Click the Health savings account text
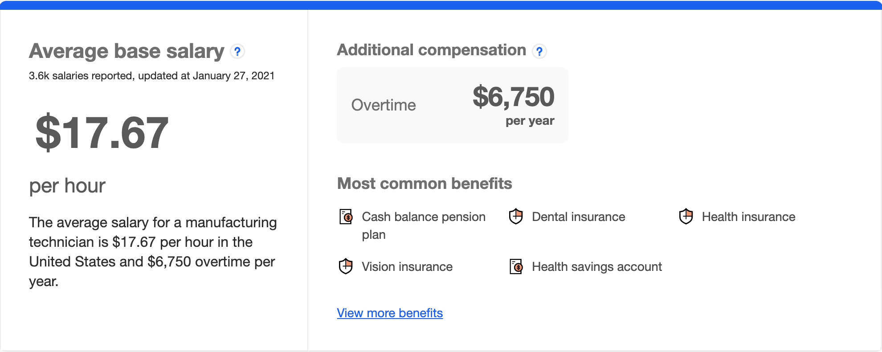Screen dimensions: 882x352 coord(596,267)
